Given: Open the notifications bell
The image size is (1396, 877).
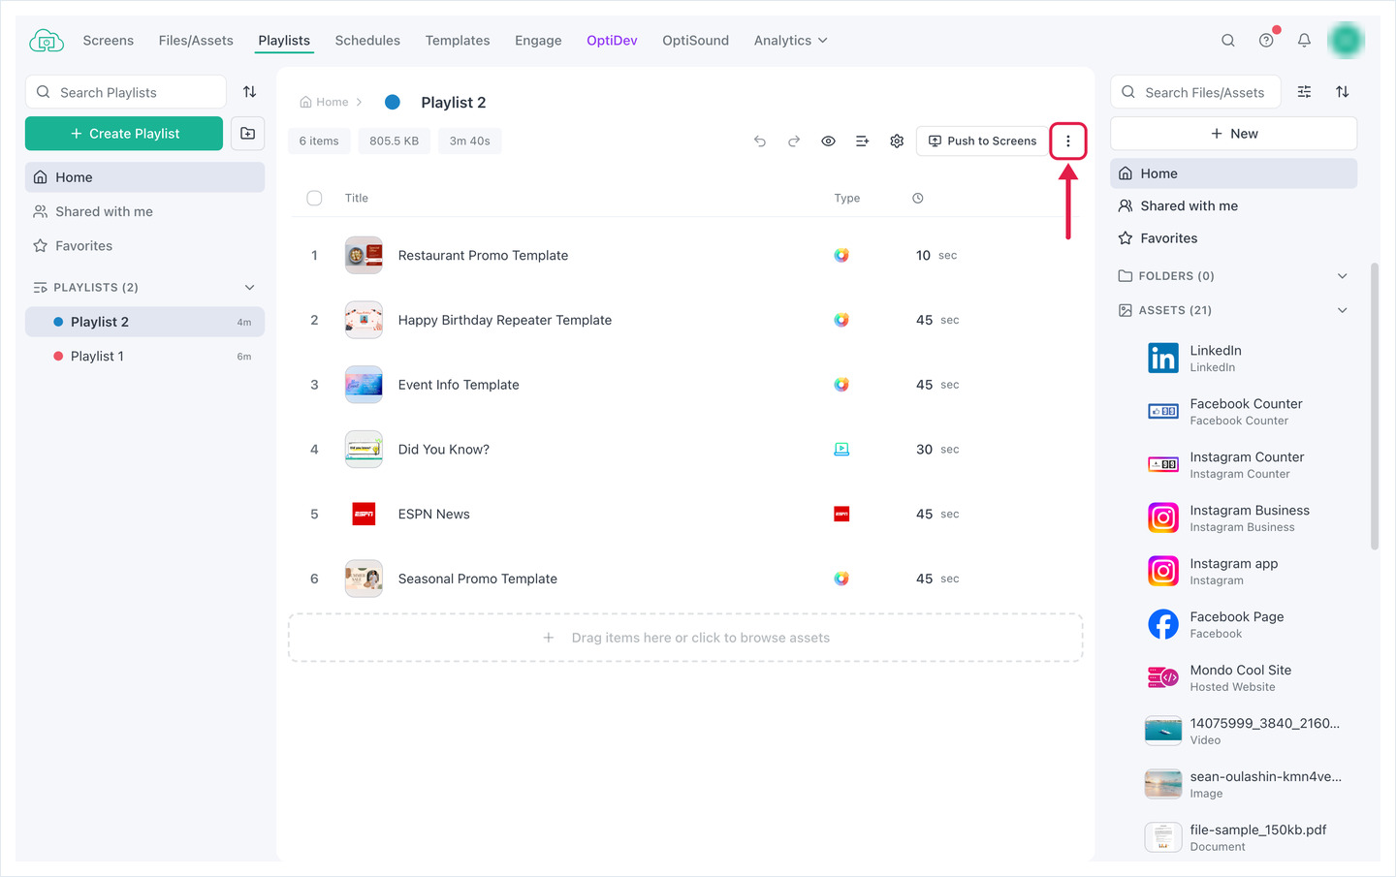Looking at the screenshot, I should pyautogui.click(x=1304, y=41).
